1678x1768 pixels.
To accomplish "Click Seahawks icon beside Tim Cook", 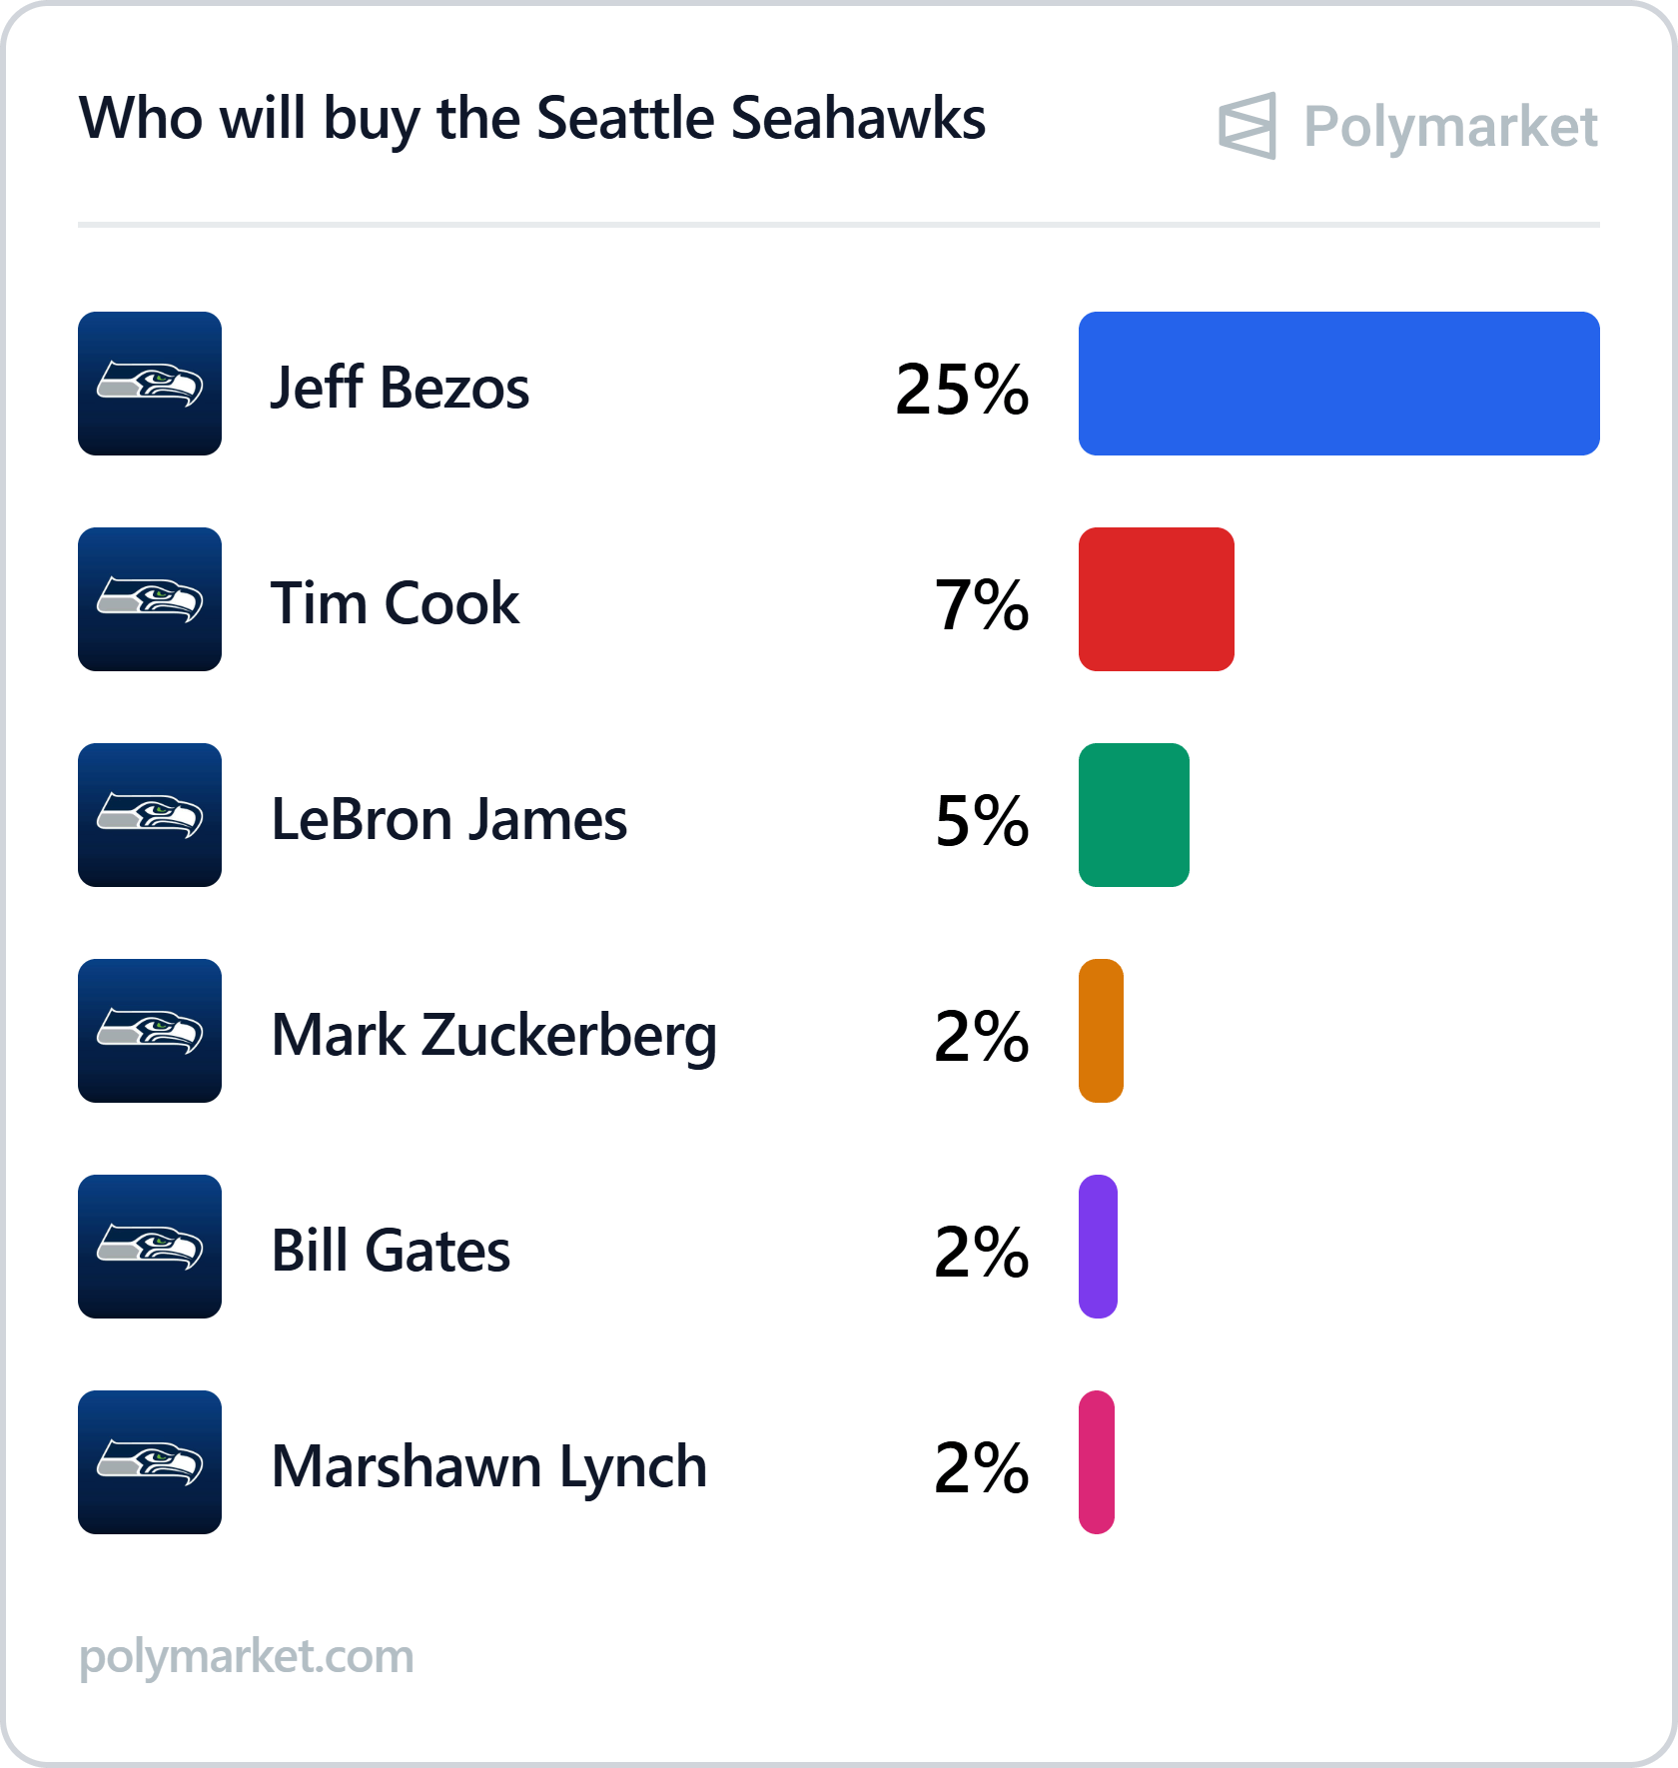I will (x=150, y=599).
